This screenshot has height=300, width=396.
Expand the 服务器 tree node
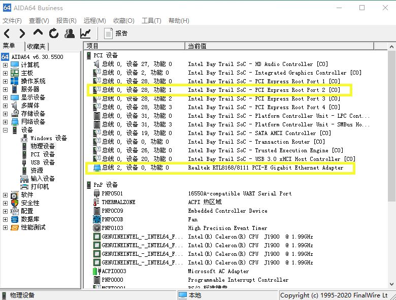[x=5, y=89]
